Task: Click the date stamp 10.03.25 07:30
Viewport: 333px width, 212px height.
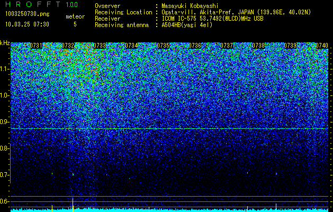Action: click(x=27, y=24)
